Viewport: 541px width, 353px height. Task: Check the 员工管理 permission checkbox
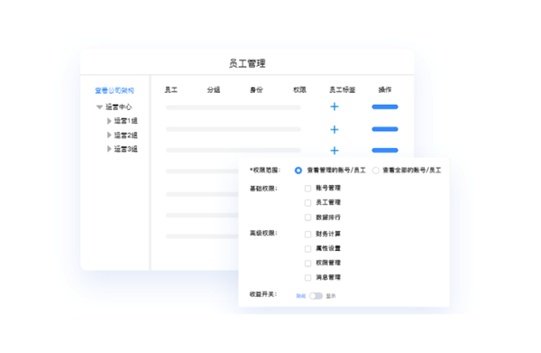[x=307, y=203]
